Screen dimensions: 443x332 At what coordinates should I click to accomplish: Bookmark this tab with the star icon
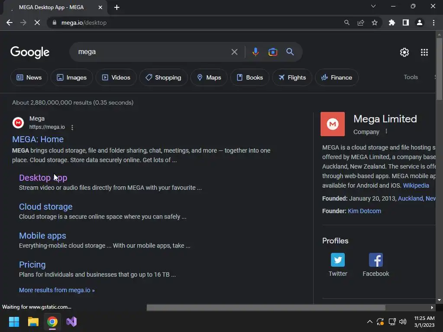click(375, 22)
